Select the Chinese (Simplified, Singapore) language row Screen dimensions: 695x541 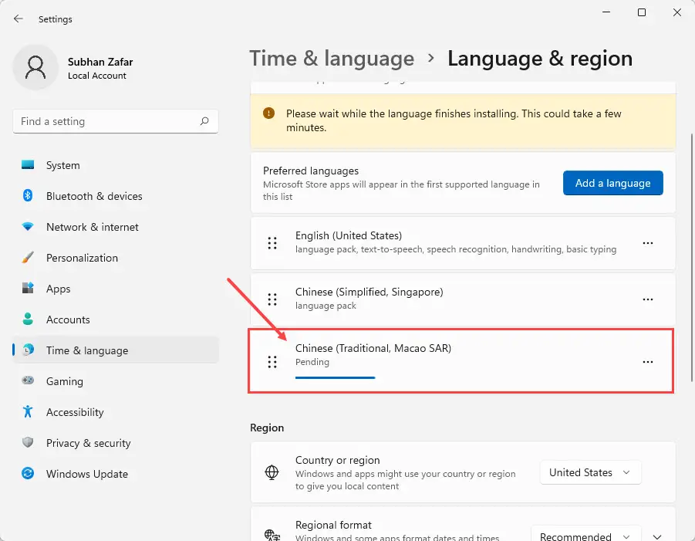pos(462,299)
